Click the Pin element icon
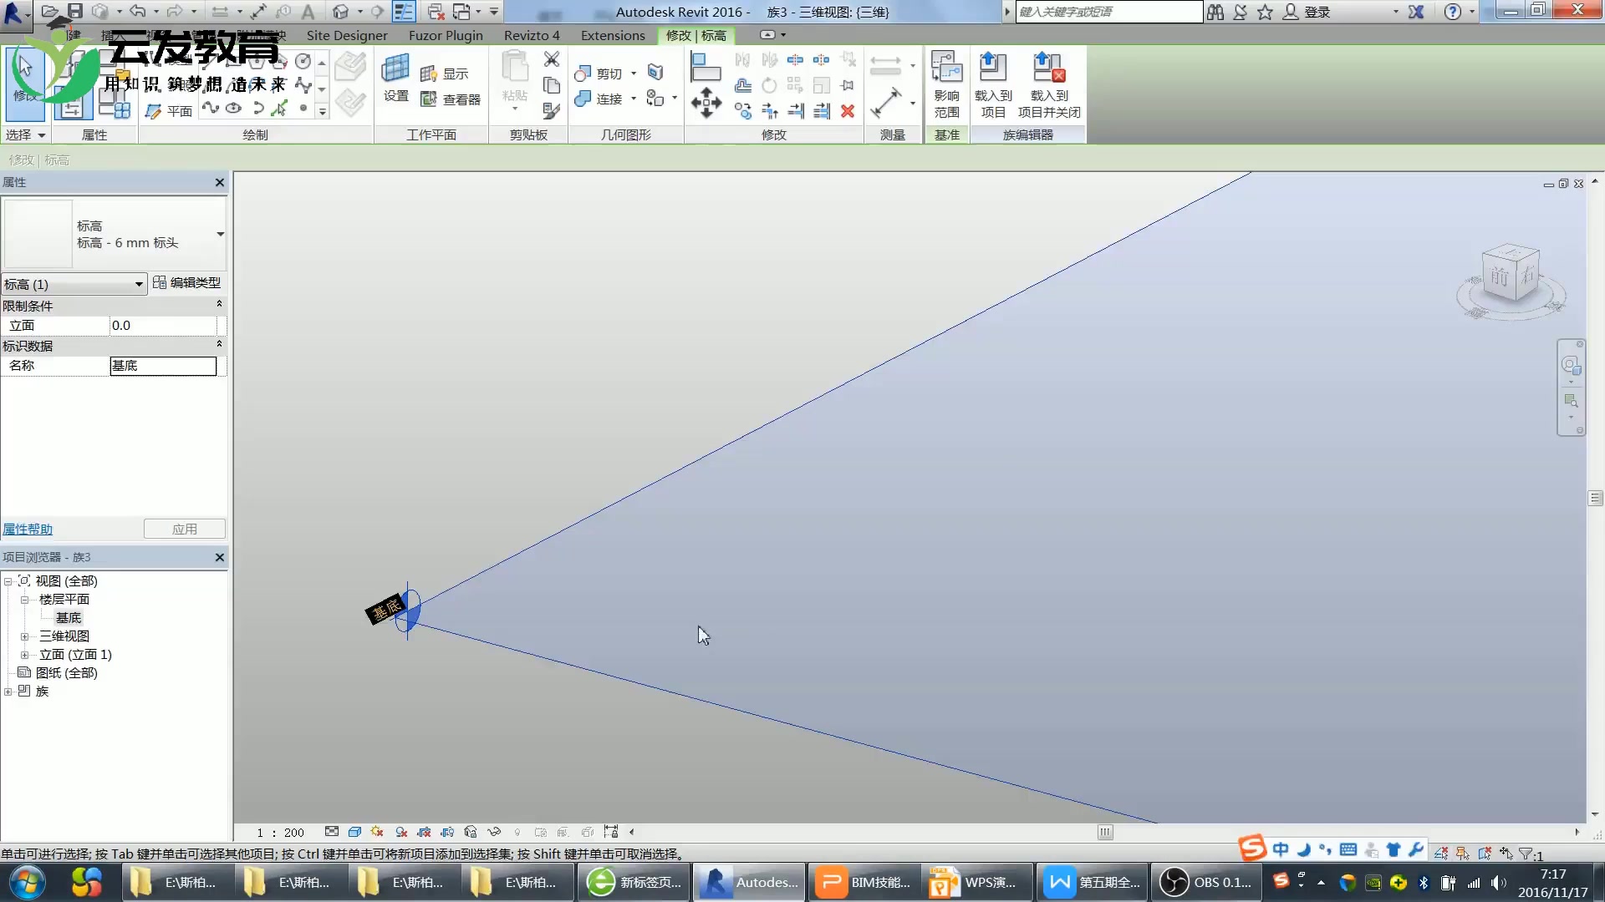The height and width of the screenshot is (902, 1605). click(x=848, y=85)
